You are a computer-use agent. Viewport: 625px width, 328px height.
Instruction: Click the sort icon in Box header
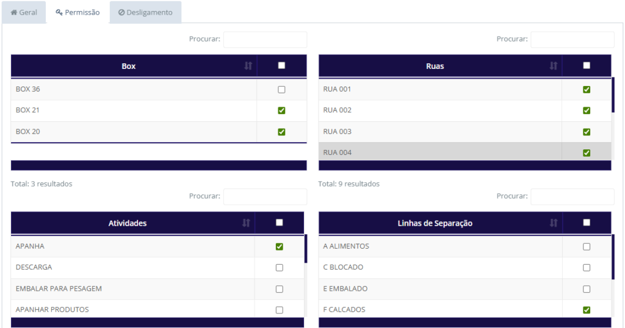point(248,66)
